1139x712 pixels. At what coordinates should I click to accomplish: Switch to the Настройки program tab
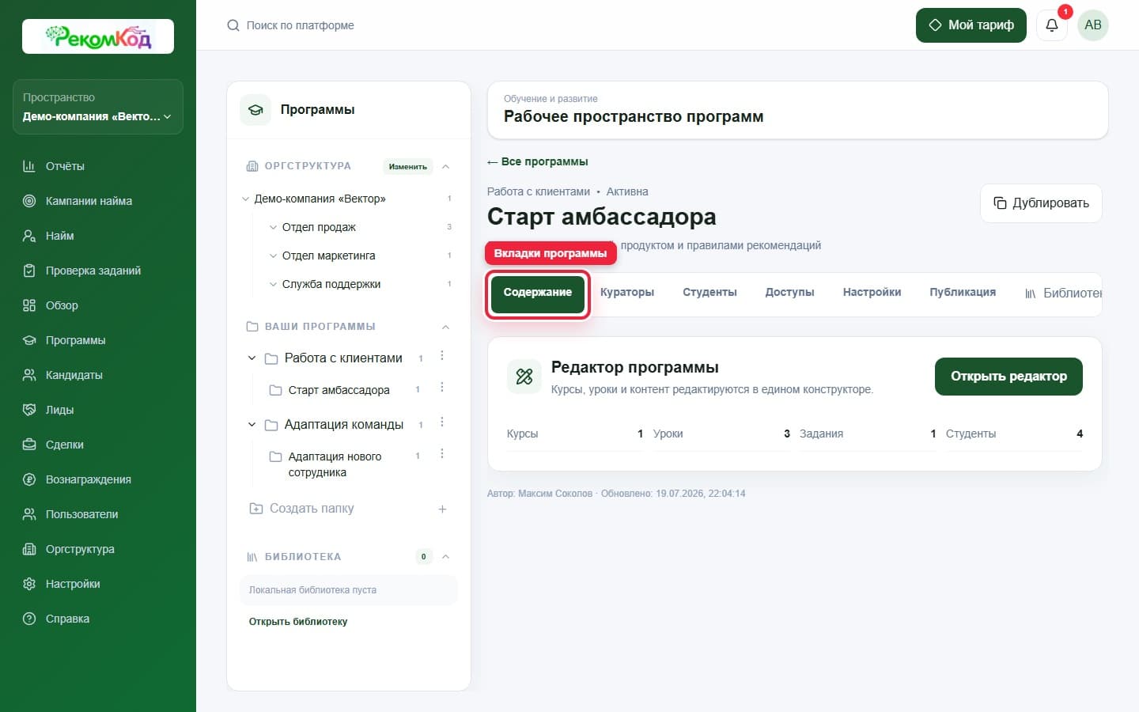(x=872, y=293)
